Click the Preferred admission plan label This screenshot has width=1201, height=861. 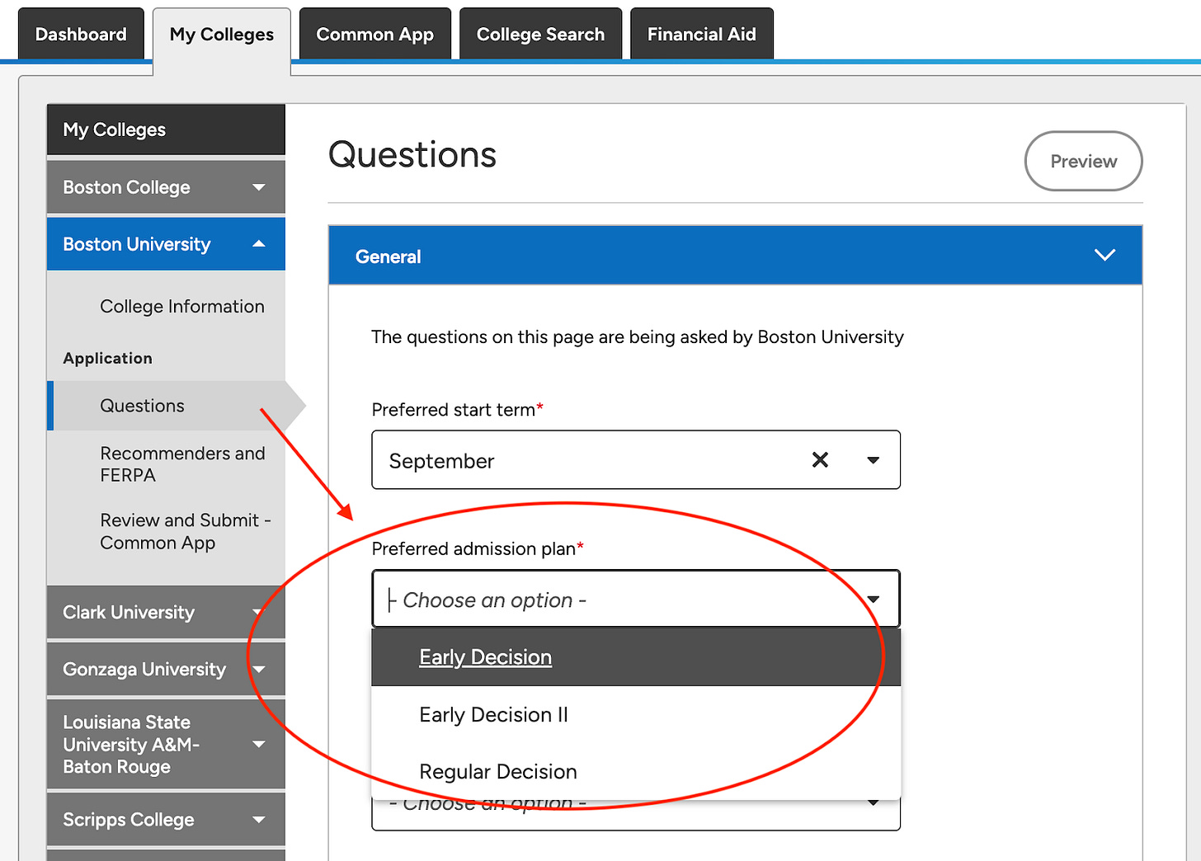click(x=478, y=548)
